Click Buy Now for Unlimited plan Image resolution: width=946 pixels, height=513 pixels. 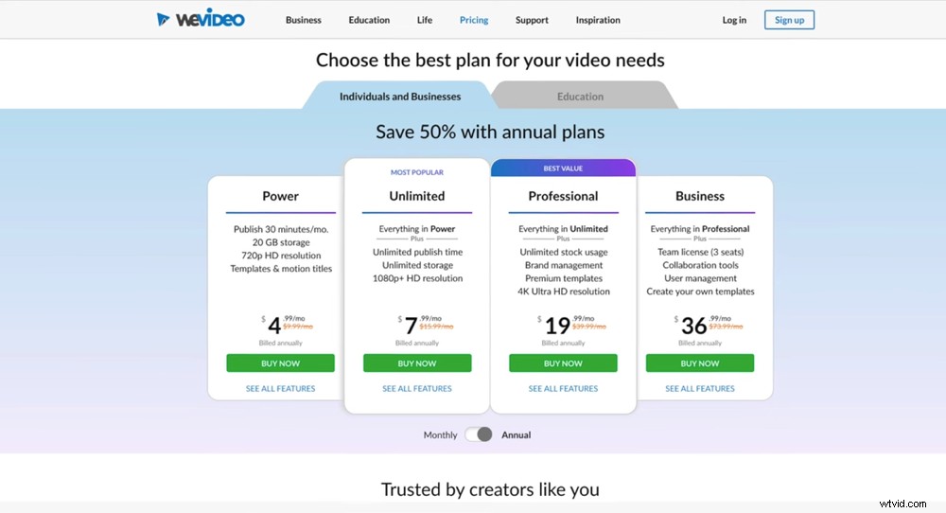(x=417, y=363)
